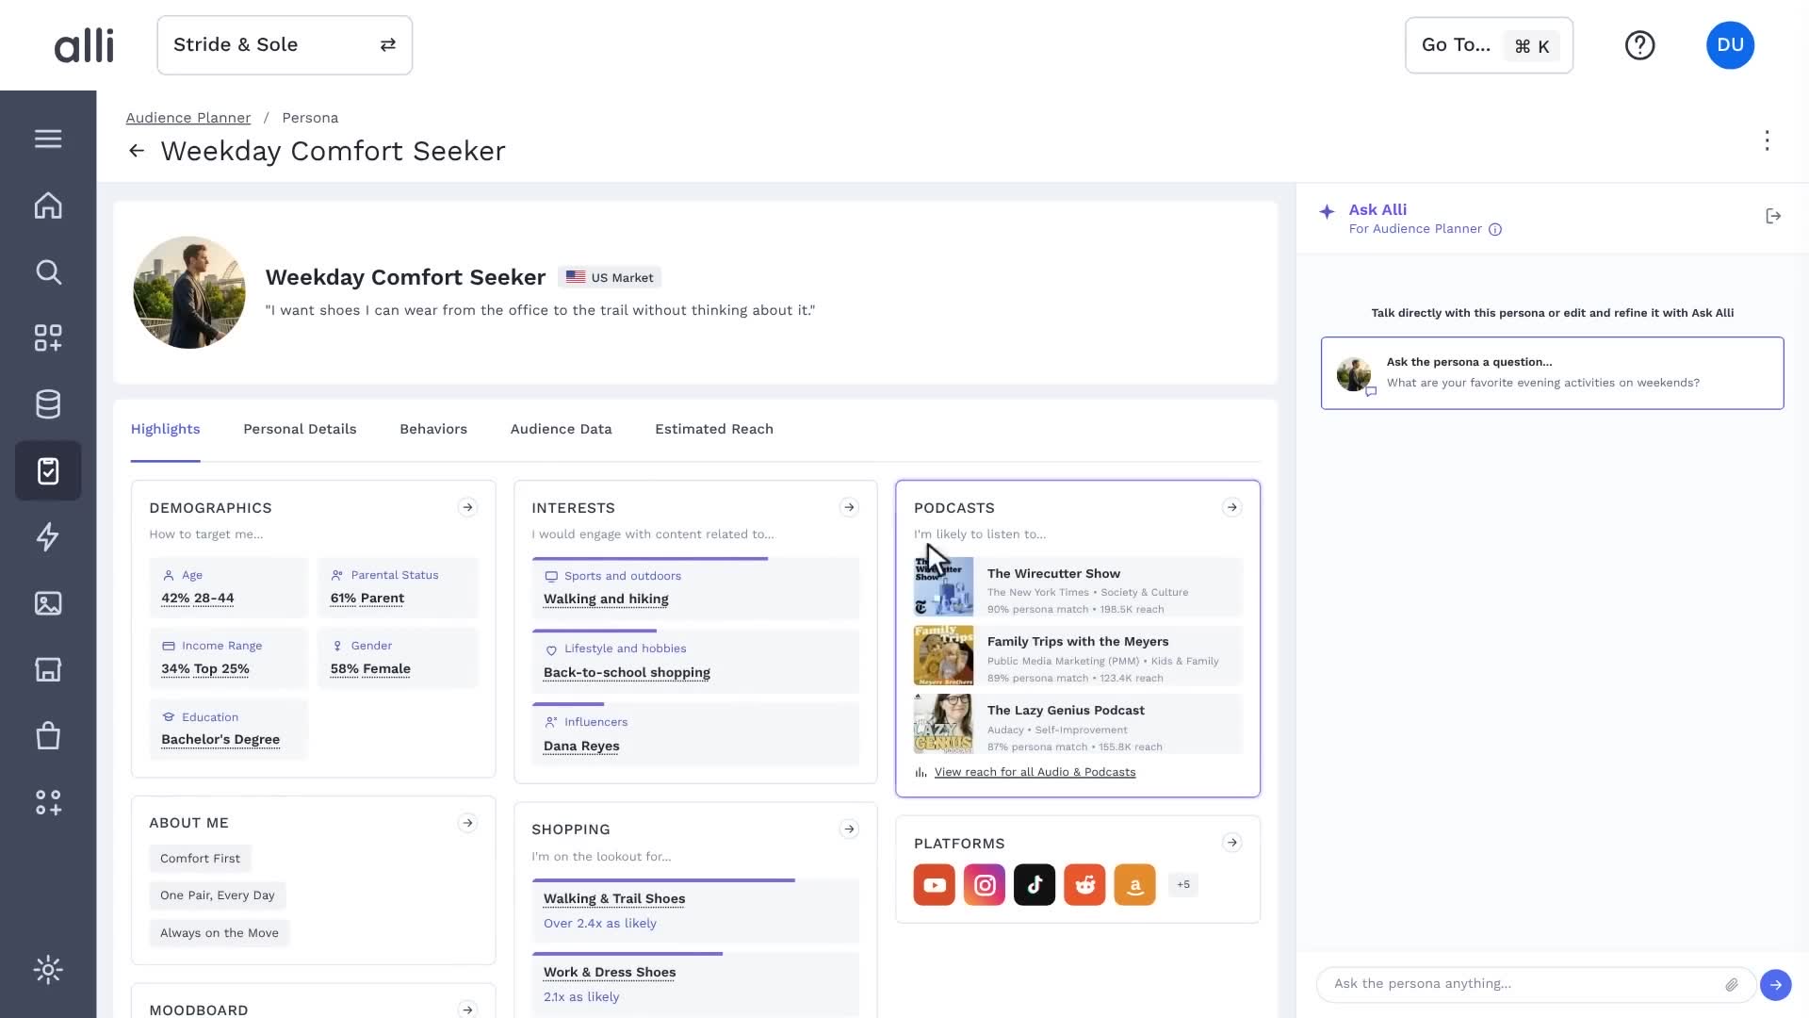Screen dimensions: 1809x1018
Task: Open the hamburger menu in sidebar
Action: point(48,139)
